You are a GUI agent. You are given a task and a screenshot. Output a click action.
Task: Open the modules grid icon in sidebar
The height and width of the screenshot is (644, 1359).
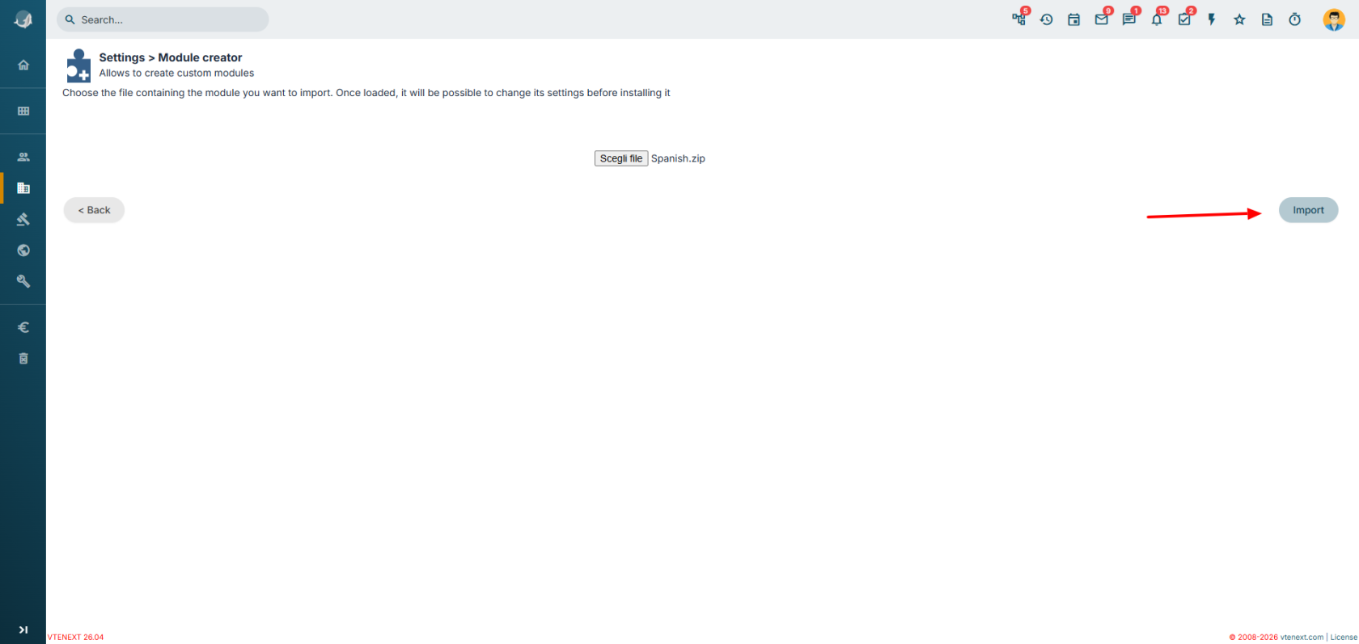[23, 111]
